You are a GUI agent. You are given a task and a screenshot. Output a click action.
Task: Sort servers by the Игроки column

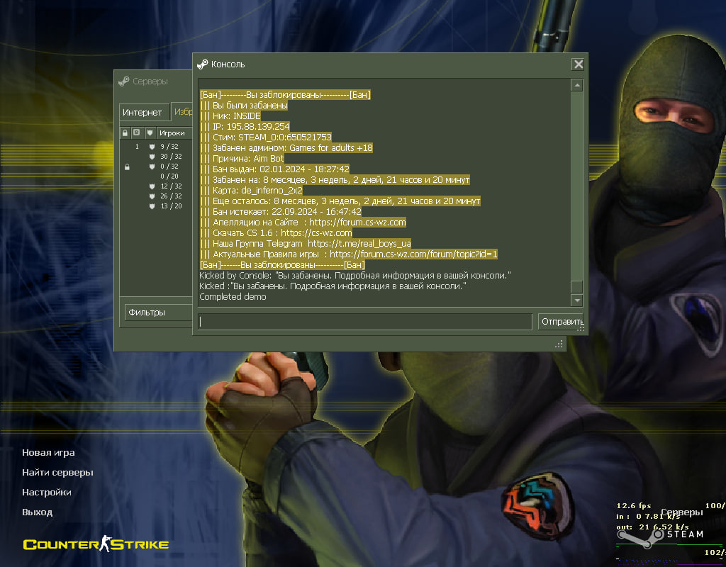coord(174,133)
